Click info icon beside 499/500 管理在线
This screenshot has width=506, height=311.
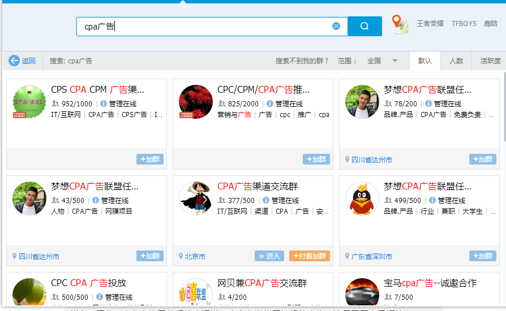coord(432,200)
